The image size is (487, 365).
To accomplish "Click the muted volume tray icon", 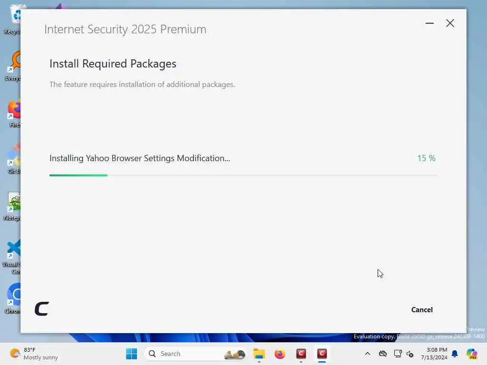I will tap(410, 354).
